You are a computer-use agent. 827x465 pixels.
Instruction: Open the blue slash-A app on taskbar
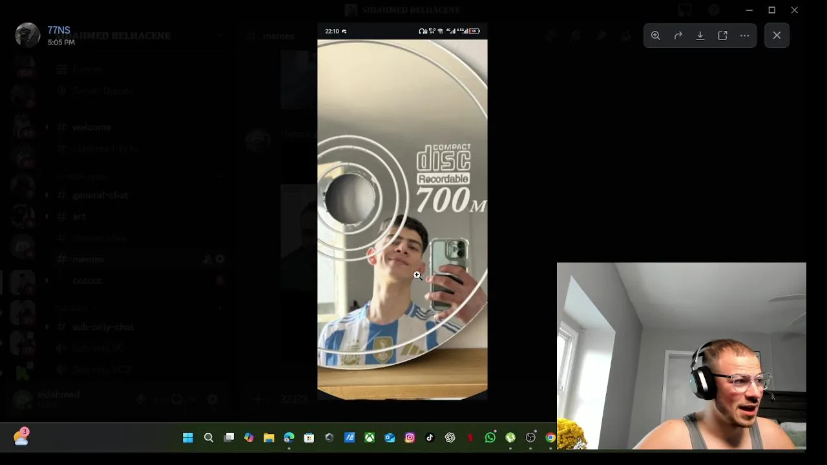tap(350, 438)
